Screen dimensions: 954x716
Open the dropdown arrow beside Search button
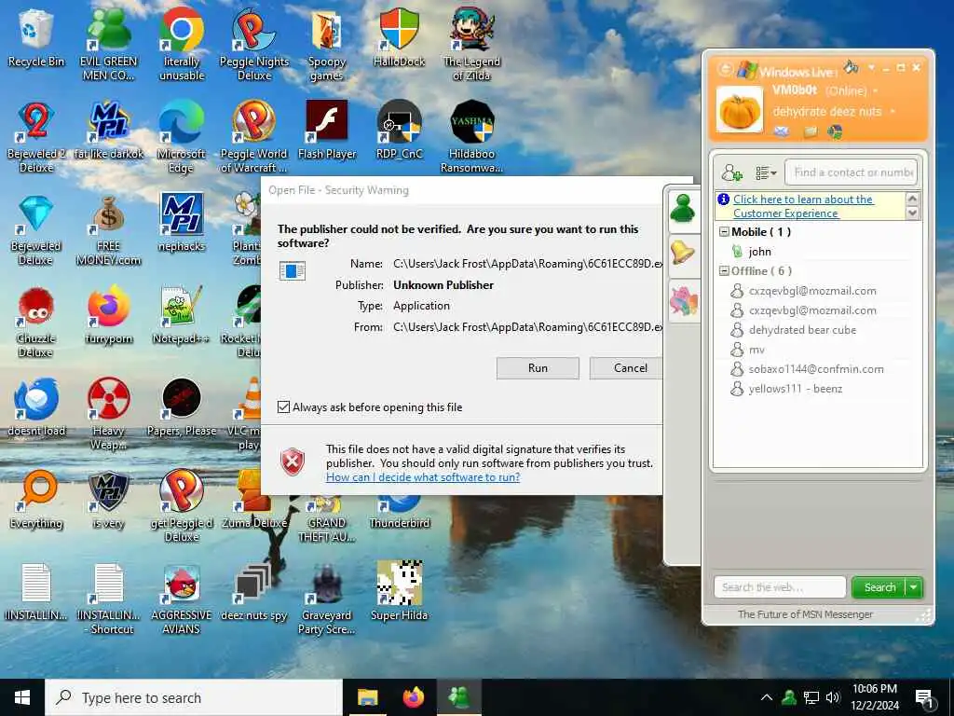click(x=914, y=587)
